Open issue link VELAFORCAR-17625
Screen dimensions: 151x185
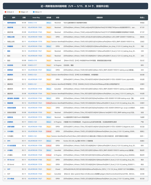[x=35, y=169]
